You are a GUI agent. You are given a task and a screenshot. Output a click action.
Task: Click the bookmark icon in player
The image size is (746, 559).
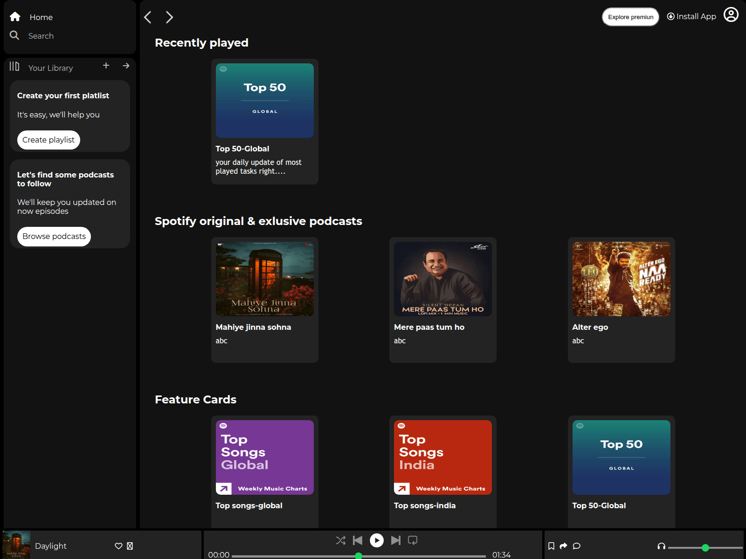point(551,546)
